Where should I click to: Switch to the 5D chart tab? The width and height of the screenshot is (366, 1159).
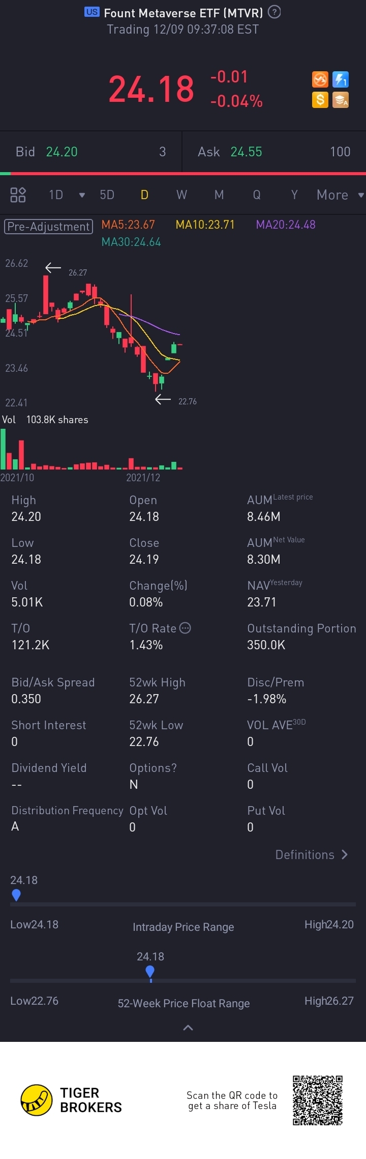pyautogui.click(x=107, y=195)
